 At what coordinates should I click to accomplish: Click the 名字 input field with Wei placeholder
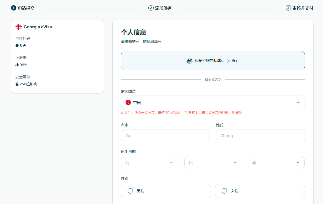pos(165,136)
